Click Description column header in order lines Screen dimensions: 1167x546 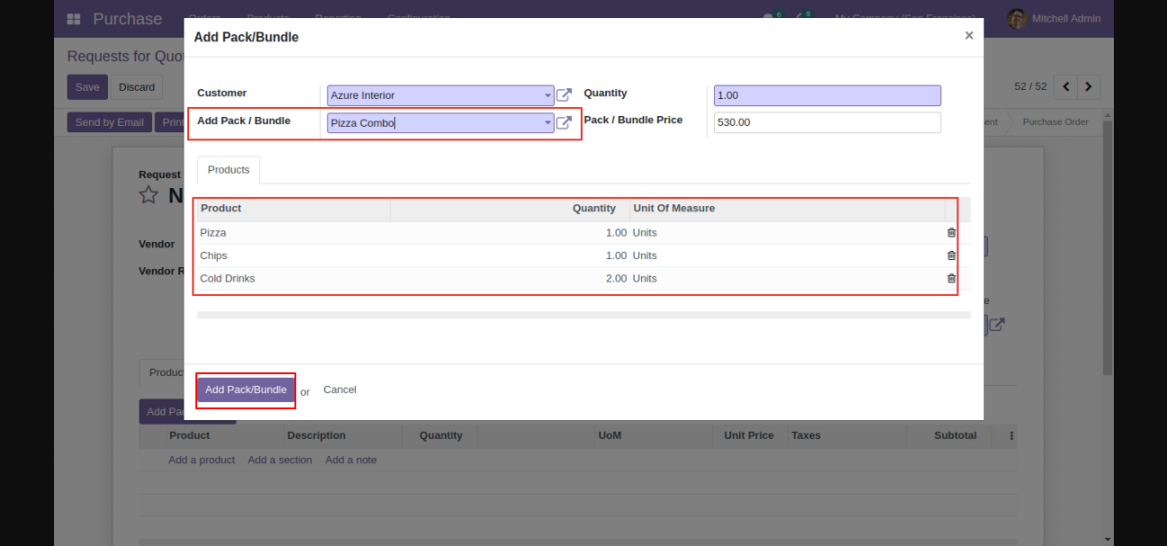click(x=342, y=435)
